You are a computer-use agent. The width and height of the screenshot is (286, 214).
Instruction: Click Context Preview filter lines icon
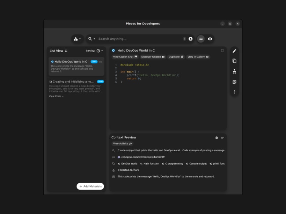[x=222, y=138]
